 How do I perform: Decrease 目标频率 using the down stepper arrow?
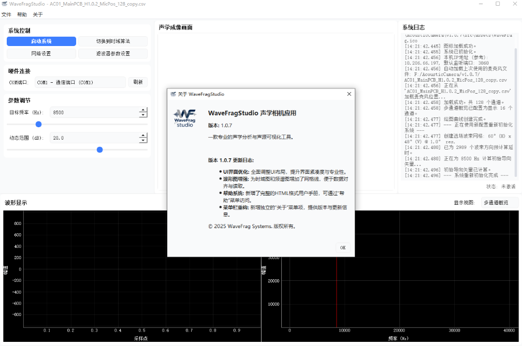click(x=143, y=115)
